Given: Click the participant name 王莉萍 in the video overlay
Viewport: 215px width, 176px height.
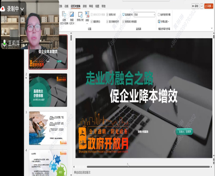Looking at the screenshot, I should 14,44.
